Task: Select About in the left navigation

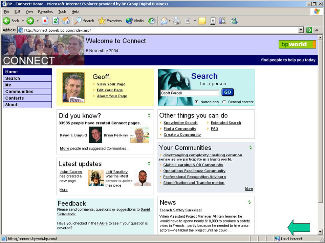Action: point(27,105)
